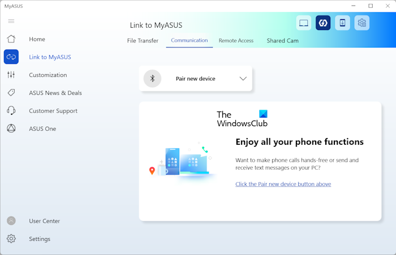Click the Bluetooth icon beside Pair new device
396x255 pixels.
(x=152, y=79)
